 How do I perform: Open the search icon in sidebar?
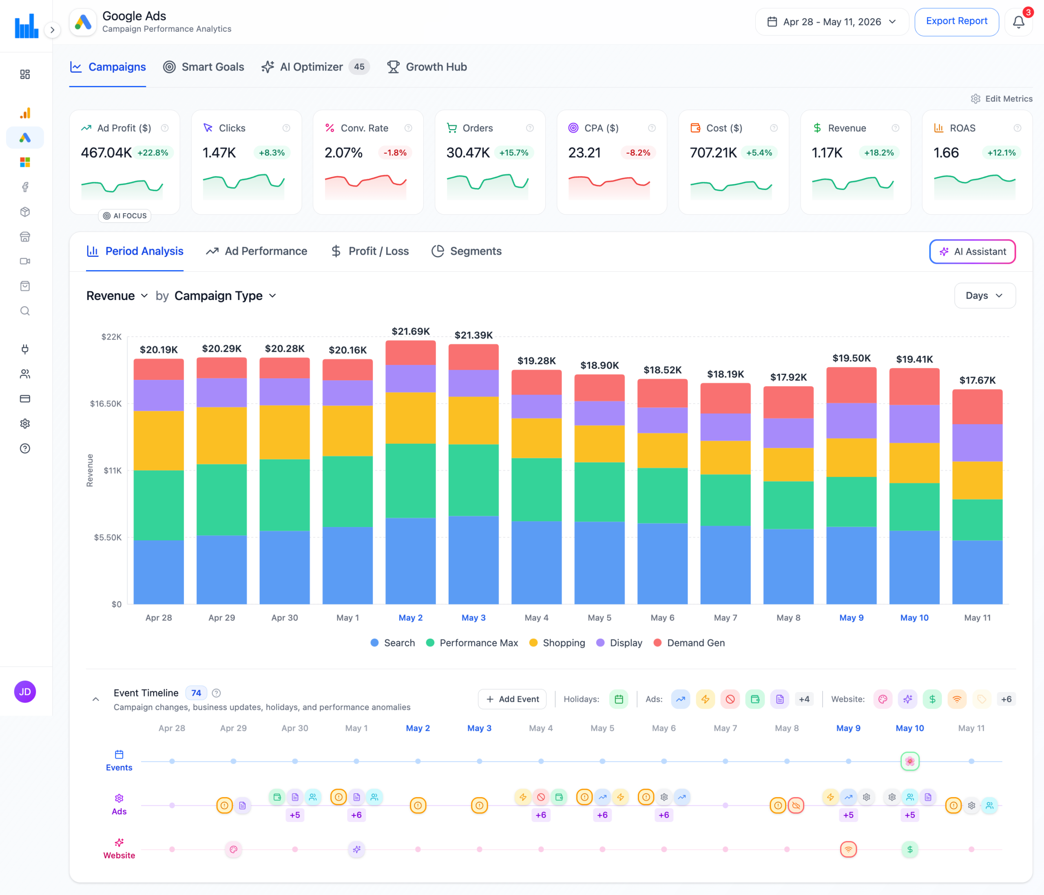tap(25, 311)
